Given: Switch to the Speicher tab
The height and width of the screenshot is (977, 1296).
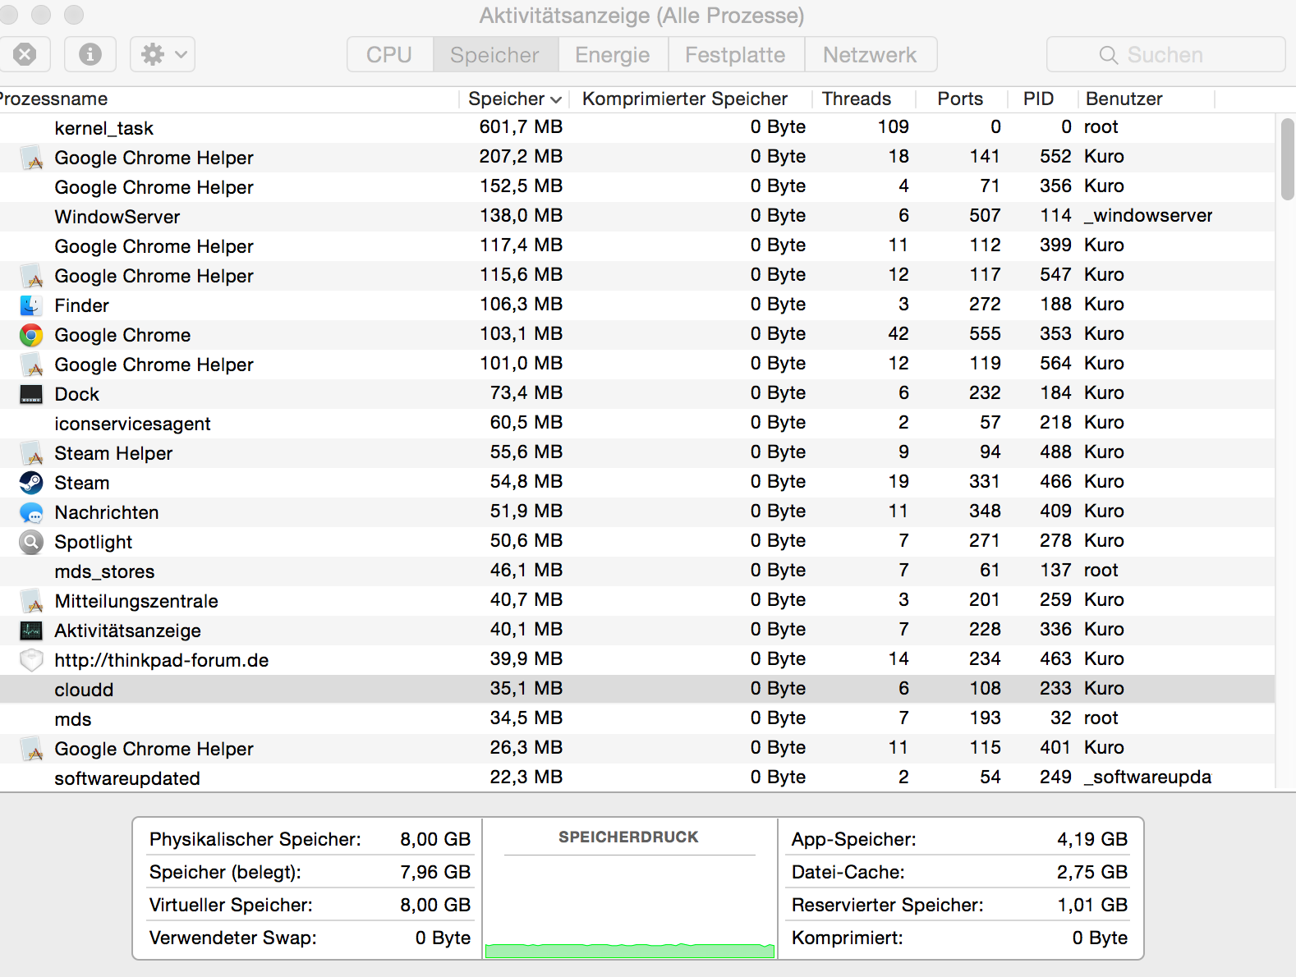Looking at the screenshot, I should point(495,54).
